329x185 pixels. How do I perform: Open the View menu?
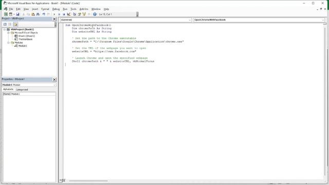26,9
